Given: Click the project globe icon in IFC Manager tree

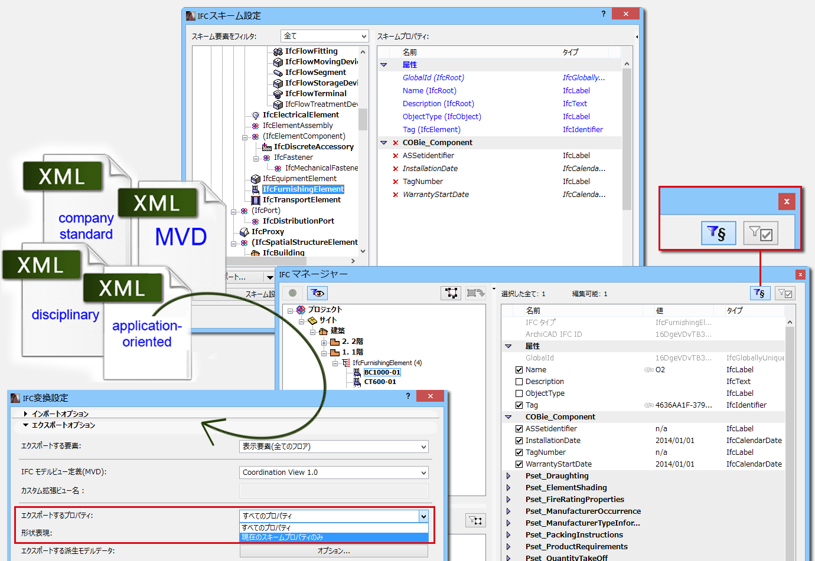Looking at the screenshot, I should [x=301, y=310].
